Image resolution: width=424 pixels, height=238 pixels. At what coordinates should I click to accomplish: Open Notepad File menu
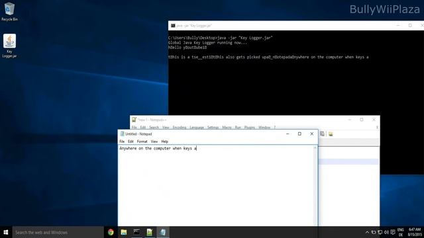tap(122, 141)
